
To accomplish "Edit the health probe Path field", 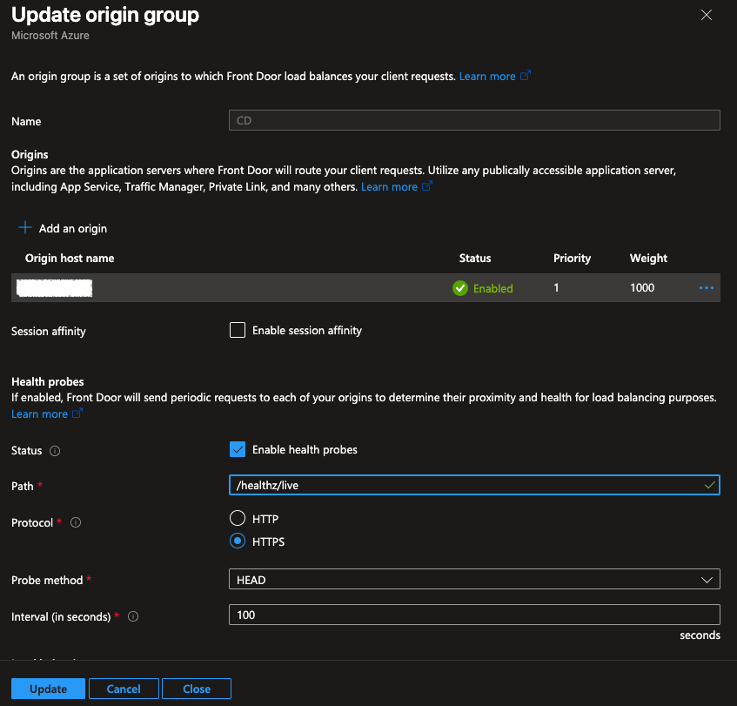I will [x=474, y=485].
